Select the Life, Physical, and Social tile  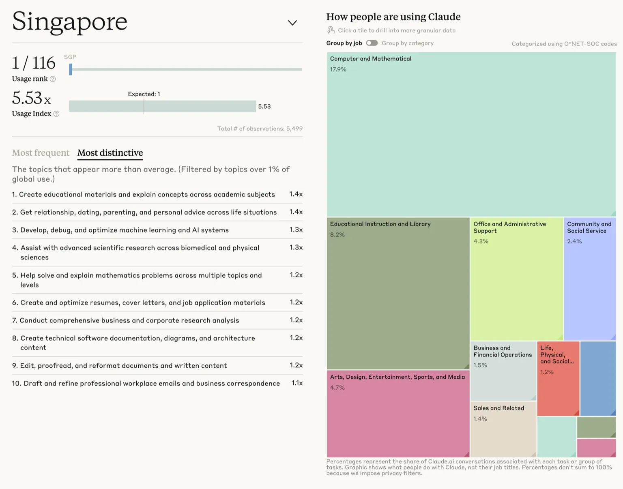(x=558, y=379)
